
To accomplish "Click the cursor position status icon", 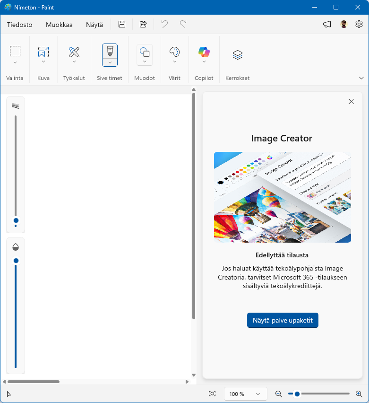I will (9, 394).
